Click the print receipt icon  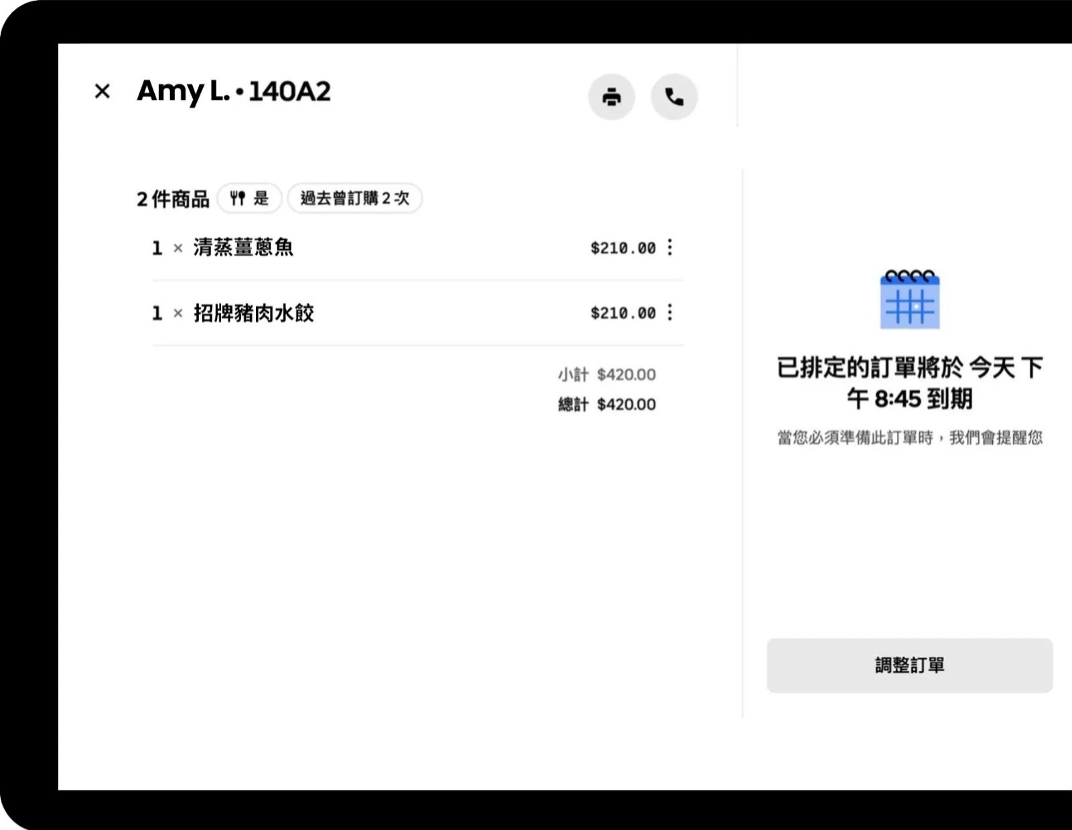click(611, 97)
